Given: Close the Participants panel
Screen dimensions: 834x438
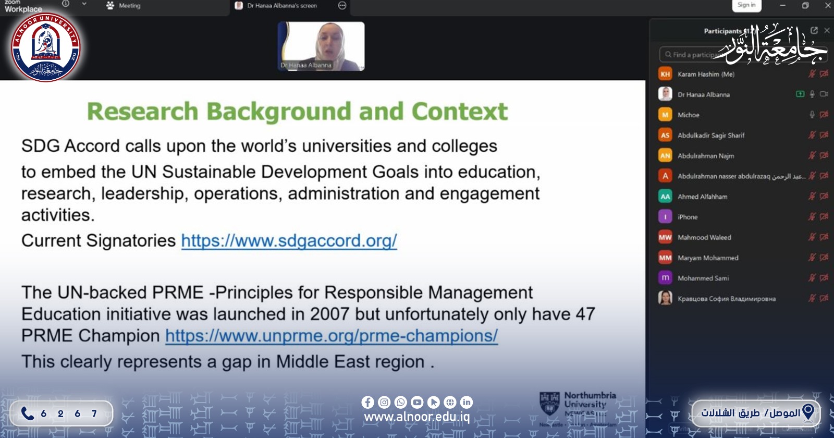Looking at the screenshot, I should [x=827, y=31].
